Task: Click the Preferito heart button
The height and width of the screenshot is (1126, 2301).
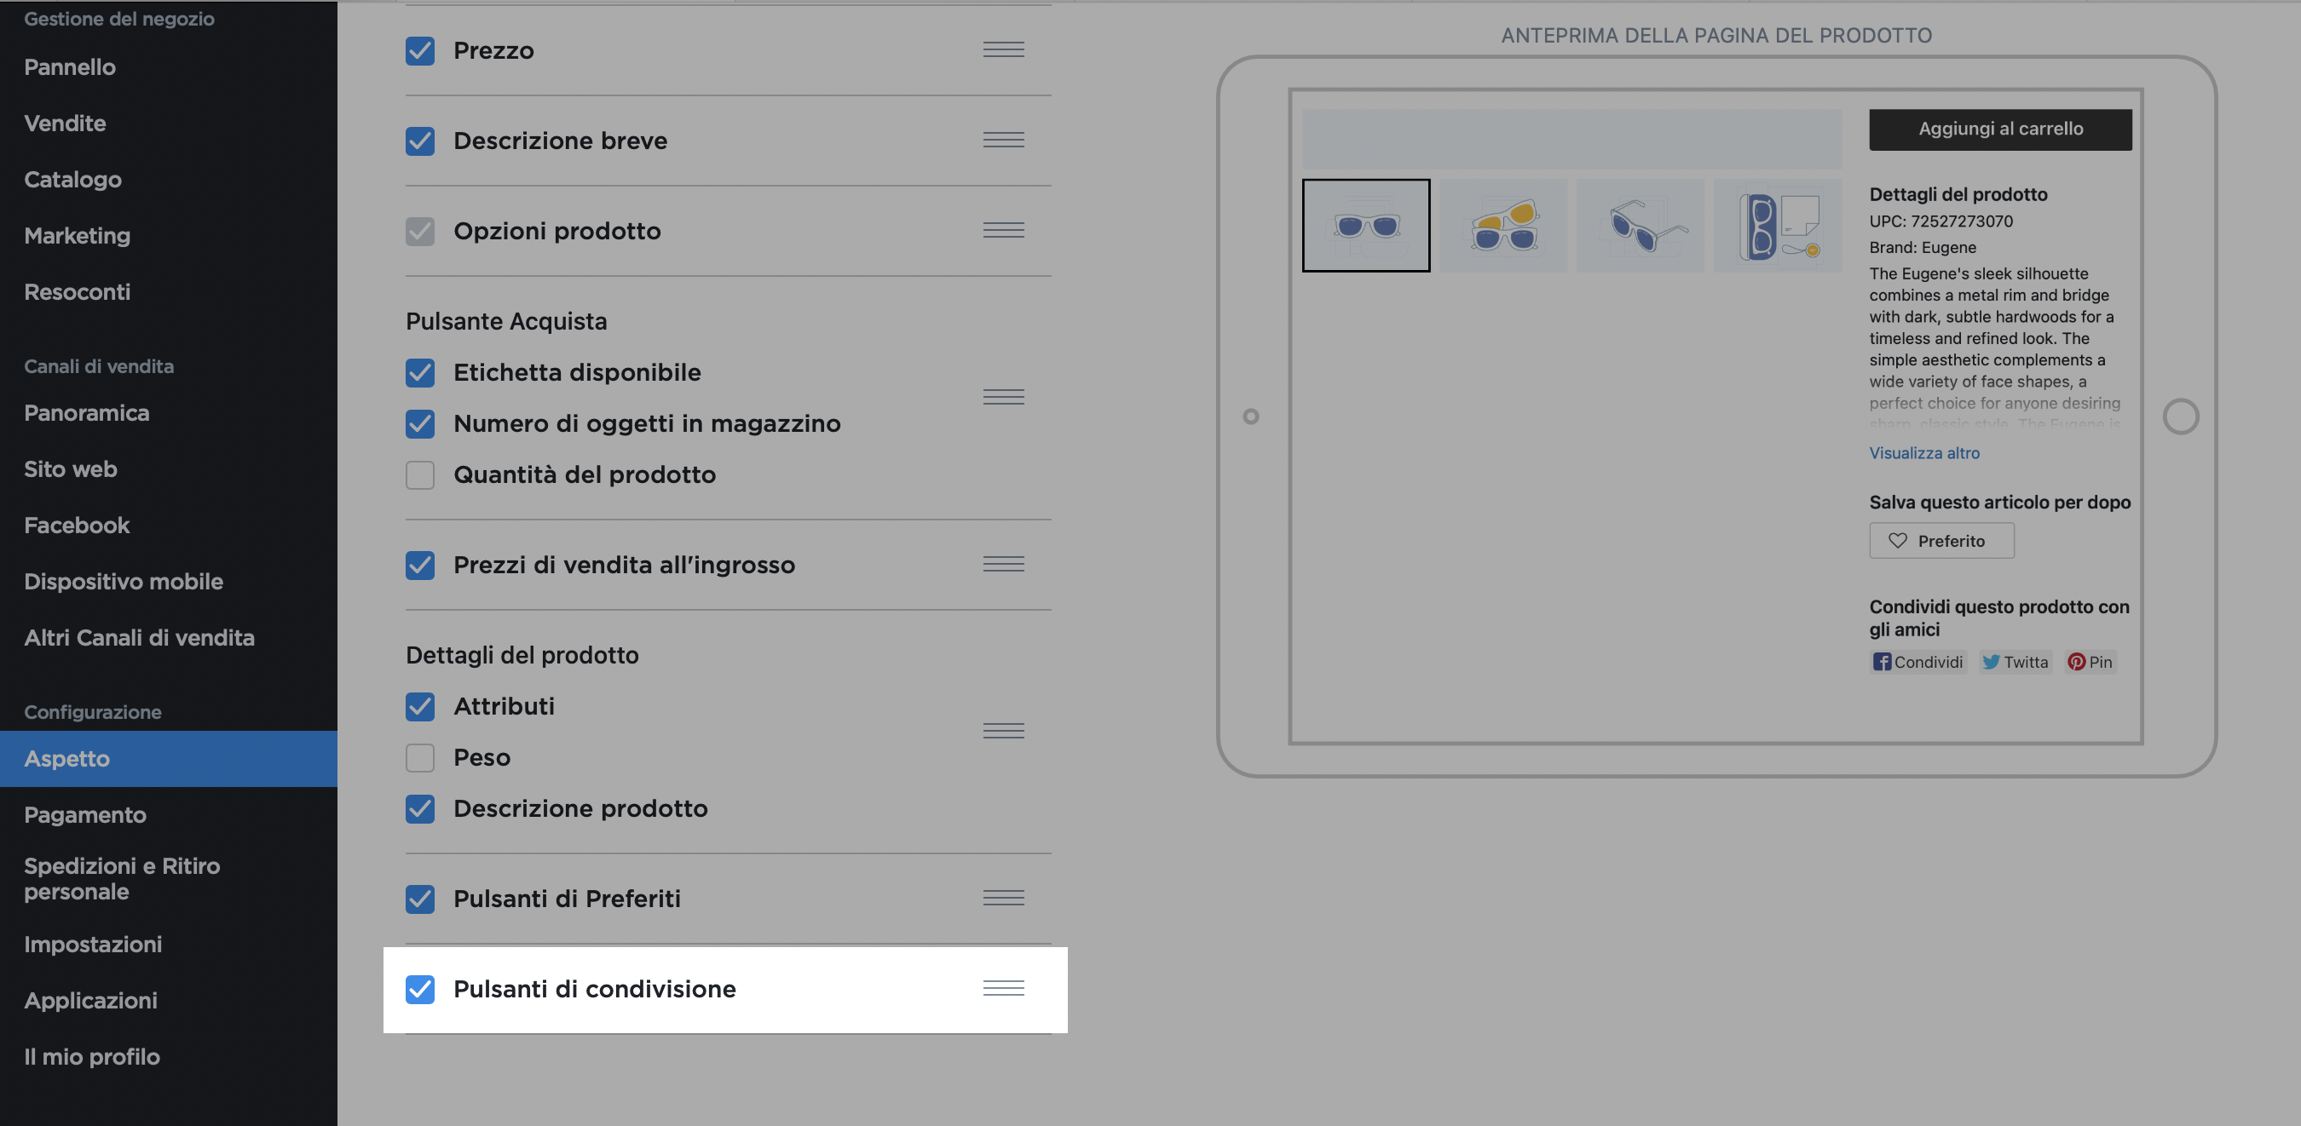Action: [1941, 540]
